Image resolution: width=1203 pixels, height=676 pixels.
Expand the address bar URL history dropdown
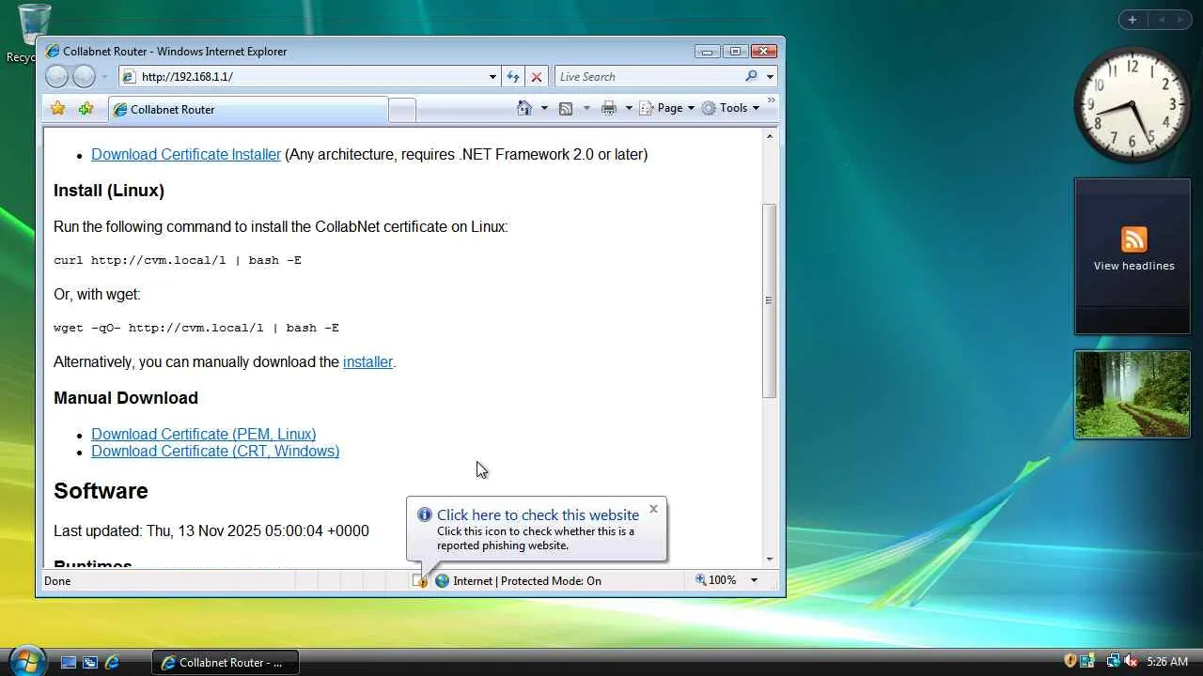click(x=492, y=77)
